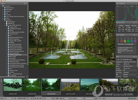Toggle the E (edges) button
Viewport: 138px width, 100px height.
point(35,98)
